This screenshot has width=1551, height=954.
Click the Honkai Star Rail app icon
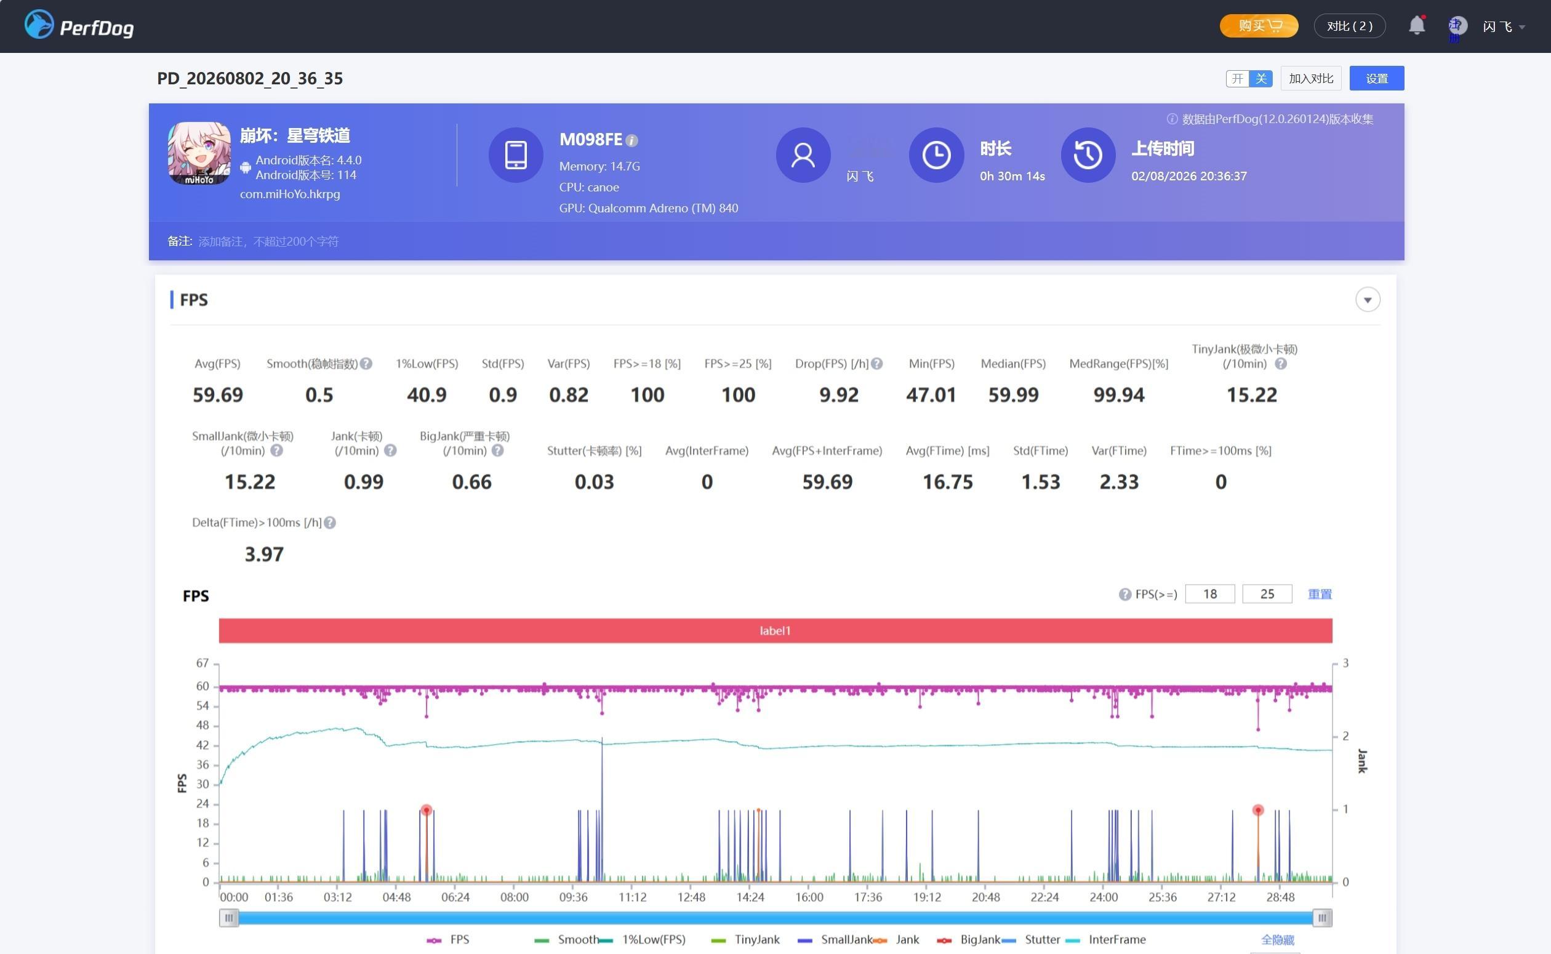coord(199,153)
